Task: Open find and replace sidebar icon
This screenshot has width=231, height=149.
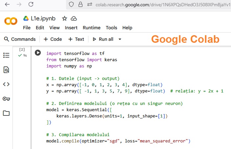Action: tap(6, 70)
